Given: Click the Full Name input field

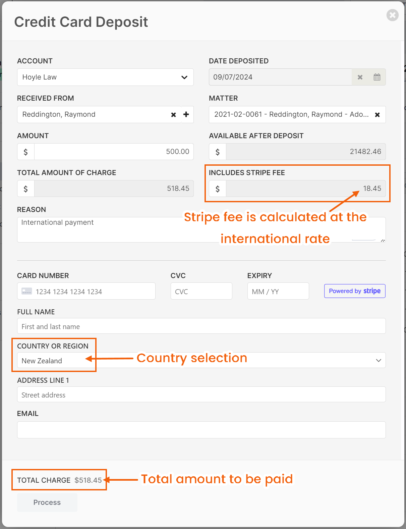Looking at the screenshot, I should tap(201, 326).
